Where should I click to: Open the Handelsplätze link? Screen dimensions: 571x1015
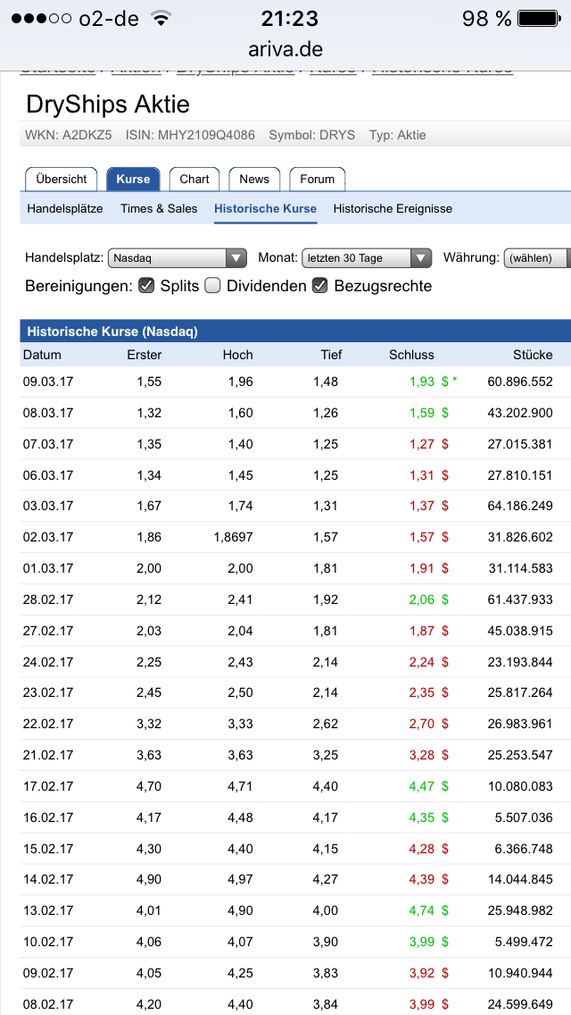coord(65,208)
